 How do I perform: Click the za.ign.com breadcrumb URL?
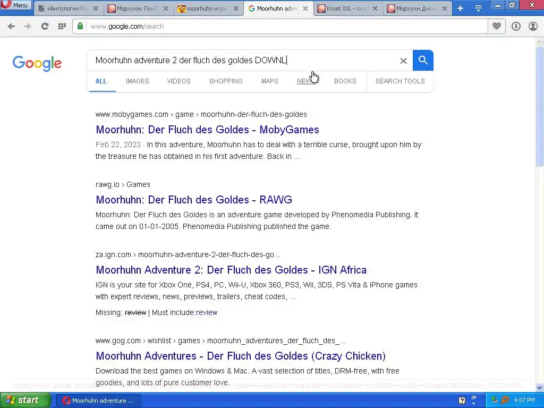click(x=188, y=254)
